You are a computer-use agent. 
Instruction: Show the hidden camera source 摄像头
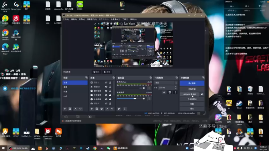click(106, 103)
